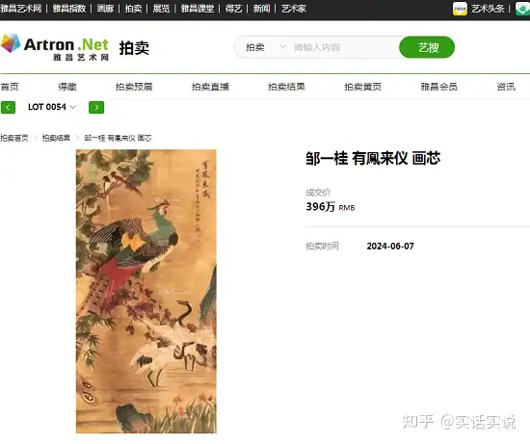Viewport: 530px width, 444px height.
Task: Expand the LOT 0054 dropdown
Action: [x=52, y=107]
